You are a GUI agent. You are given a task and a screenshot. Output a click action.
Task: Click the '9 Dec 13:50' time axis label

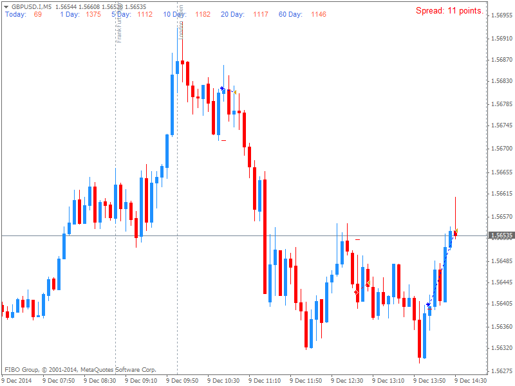pos(429,380)
